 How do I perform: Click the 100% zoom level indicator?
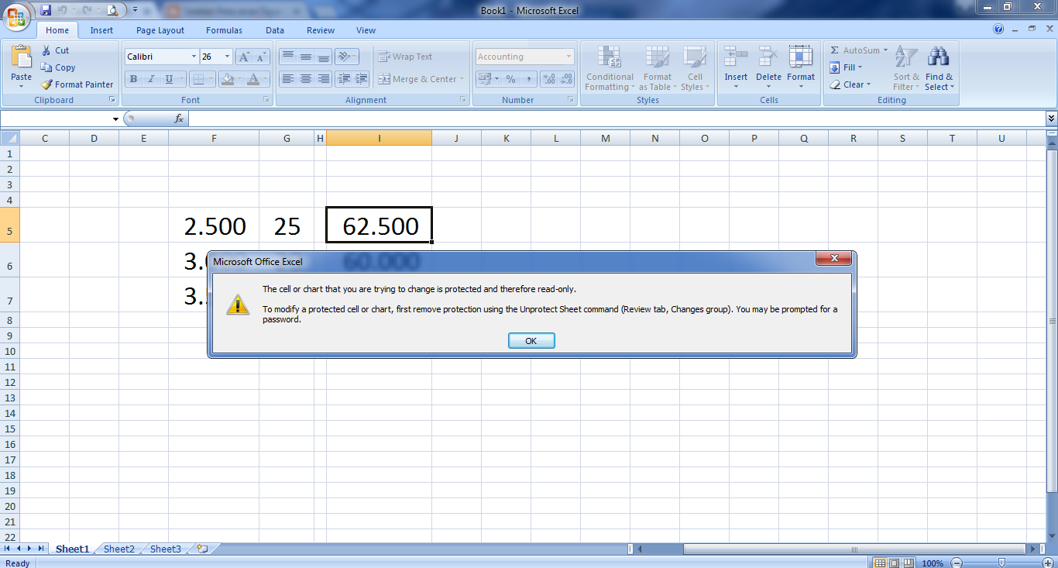933,563
